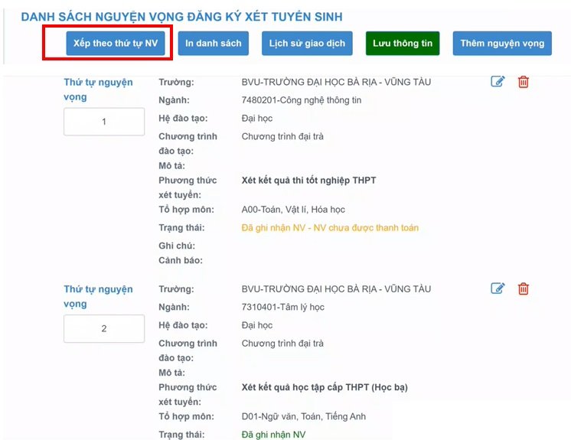Click the 'A00-Toán, Vật lí, Hóa học' combination
Image resolution: width=571 pixels, height=440 pixels.
[293, 210]
